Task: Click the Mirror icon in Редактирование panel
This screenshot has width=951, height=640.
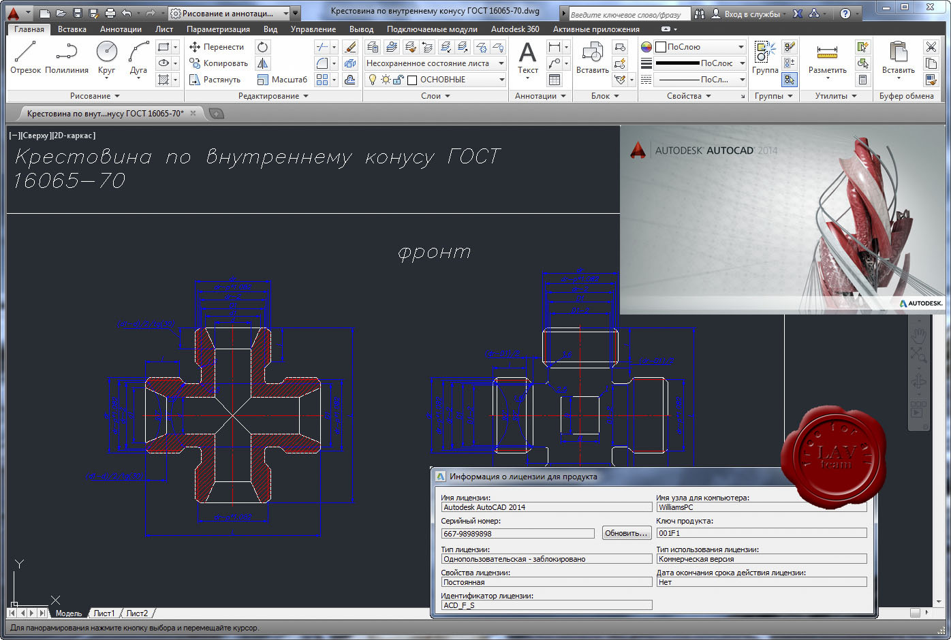Action: [262, 63]
